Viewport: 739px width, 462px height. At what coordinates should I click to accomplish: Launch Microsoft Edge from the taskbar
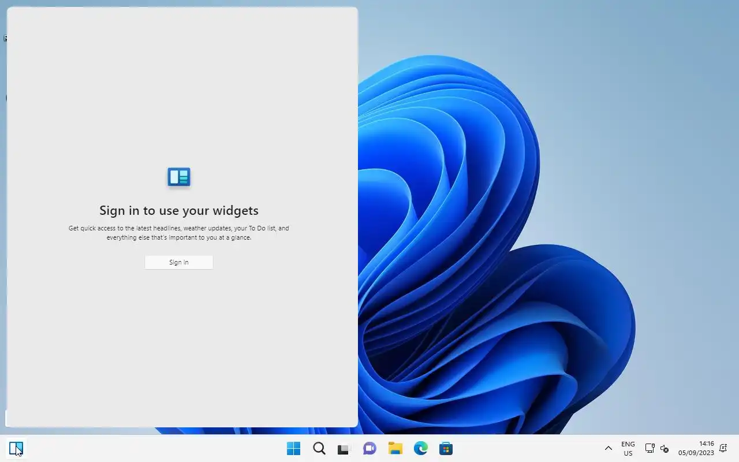(420, 448)
